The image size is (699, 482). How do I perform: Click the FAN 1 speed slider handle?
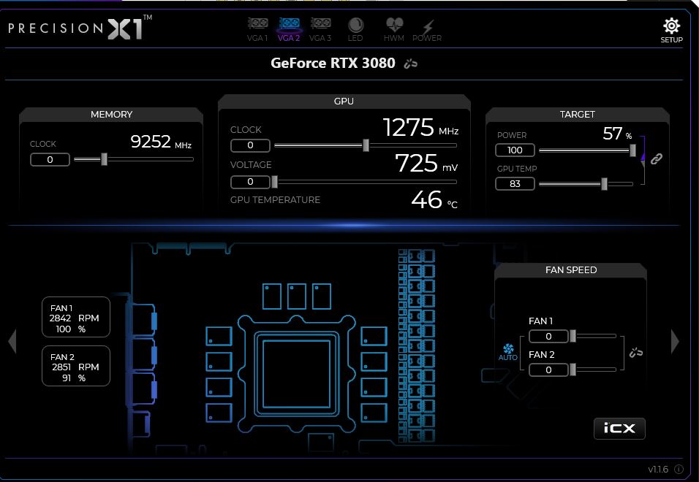[573, 336]
